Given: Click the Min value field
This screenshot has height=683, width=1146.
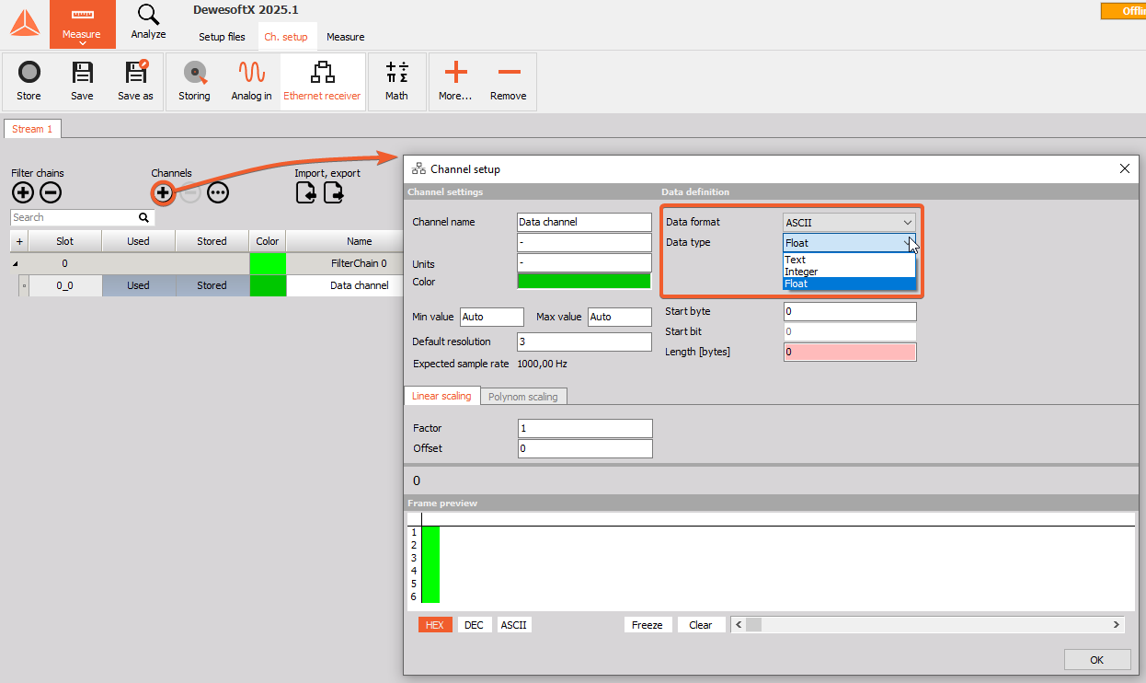Looking at the screenshot, I should pos(492,317).
